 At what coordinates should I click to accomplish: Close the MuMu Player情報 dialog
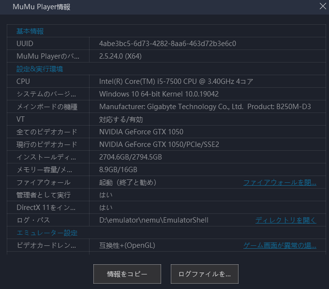(323, 6)
